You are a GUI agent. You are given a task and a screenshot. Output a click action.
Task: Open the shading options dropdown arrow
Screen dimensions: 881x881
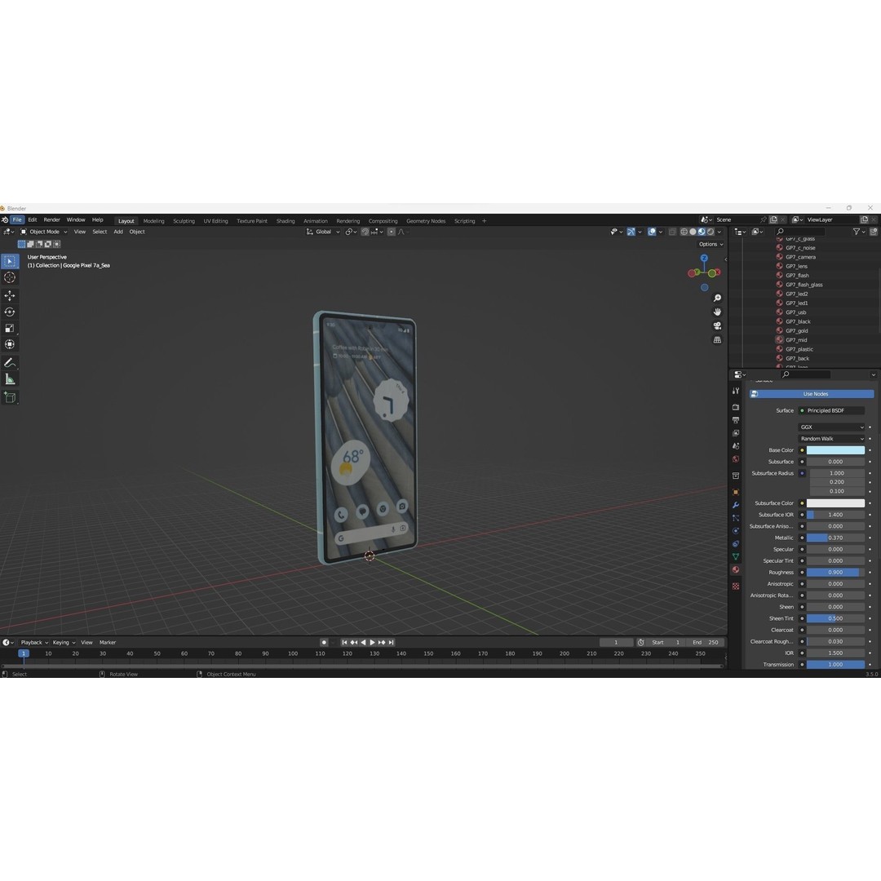pyautogui.click(x=719, y=232)
